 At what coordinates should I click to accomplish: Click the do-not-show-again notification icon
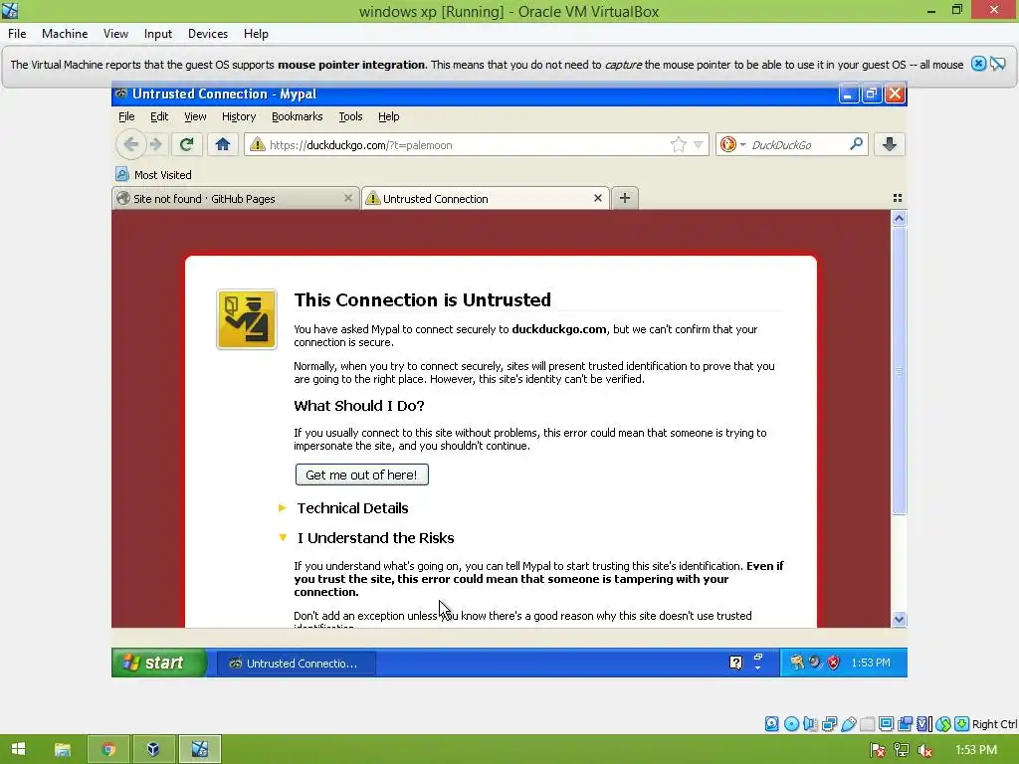[x=997, y=64]
